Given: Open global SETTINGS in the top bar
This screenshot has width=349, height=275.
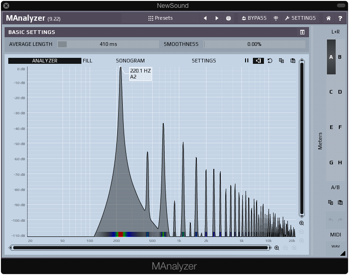Looking at the screenshot, I should coord(300,18).
